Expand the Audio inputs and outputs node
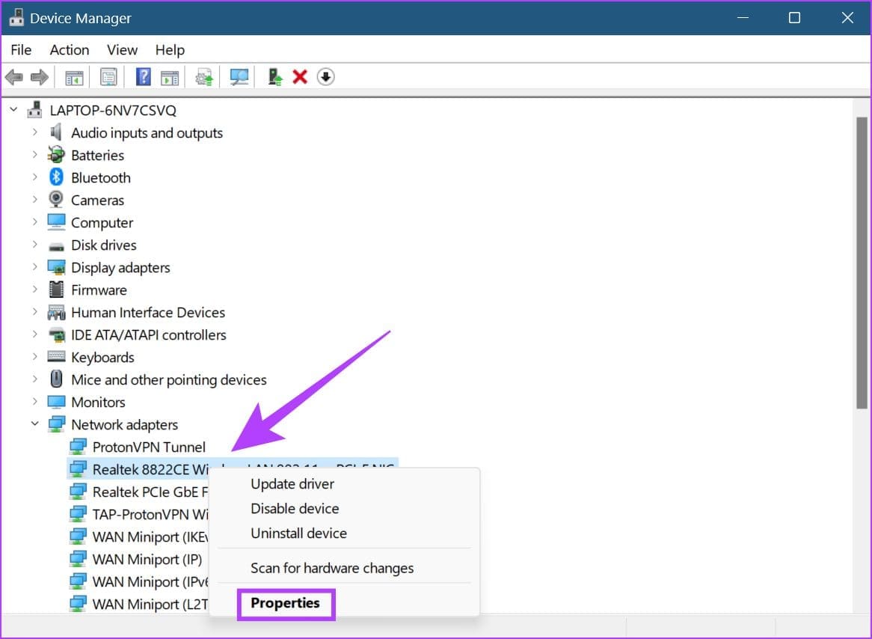The height and width of the screenshot is (639, 872). 34,132
